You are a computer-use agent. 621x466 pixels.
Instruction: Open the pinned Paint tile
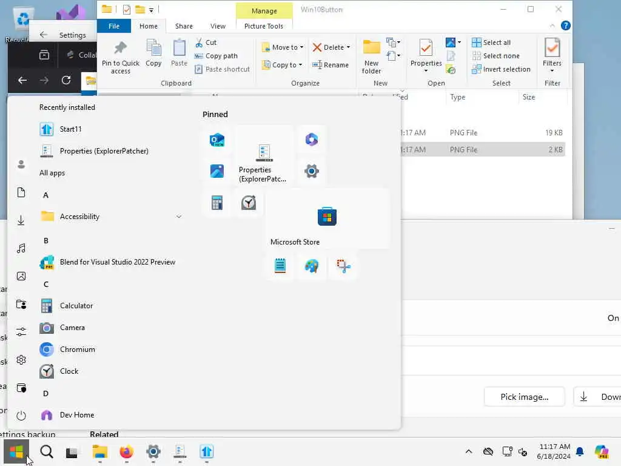coord(311,266)
